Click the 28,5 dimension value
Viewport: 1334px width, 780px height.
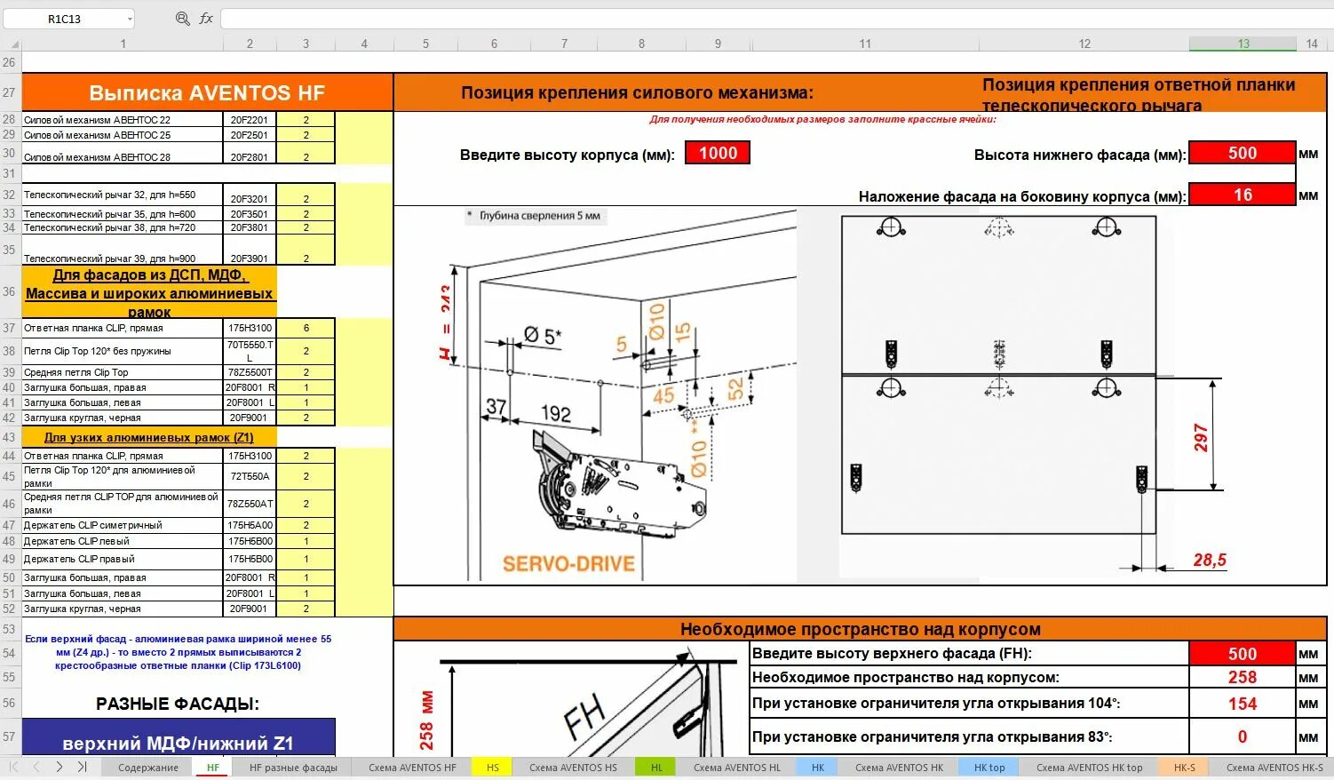[x=1209, y=561]
